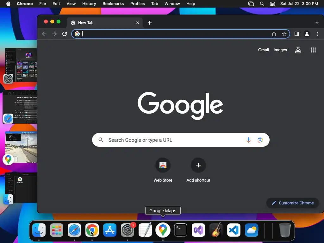Select the New Tab tab
The height and width of the screenshot is (243, 324).
click(x=104, y=23)
